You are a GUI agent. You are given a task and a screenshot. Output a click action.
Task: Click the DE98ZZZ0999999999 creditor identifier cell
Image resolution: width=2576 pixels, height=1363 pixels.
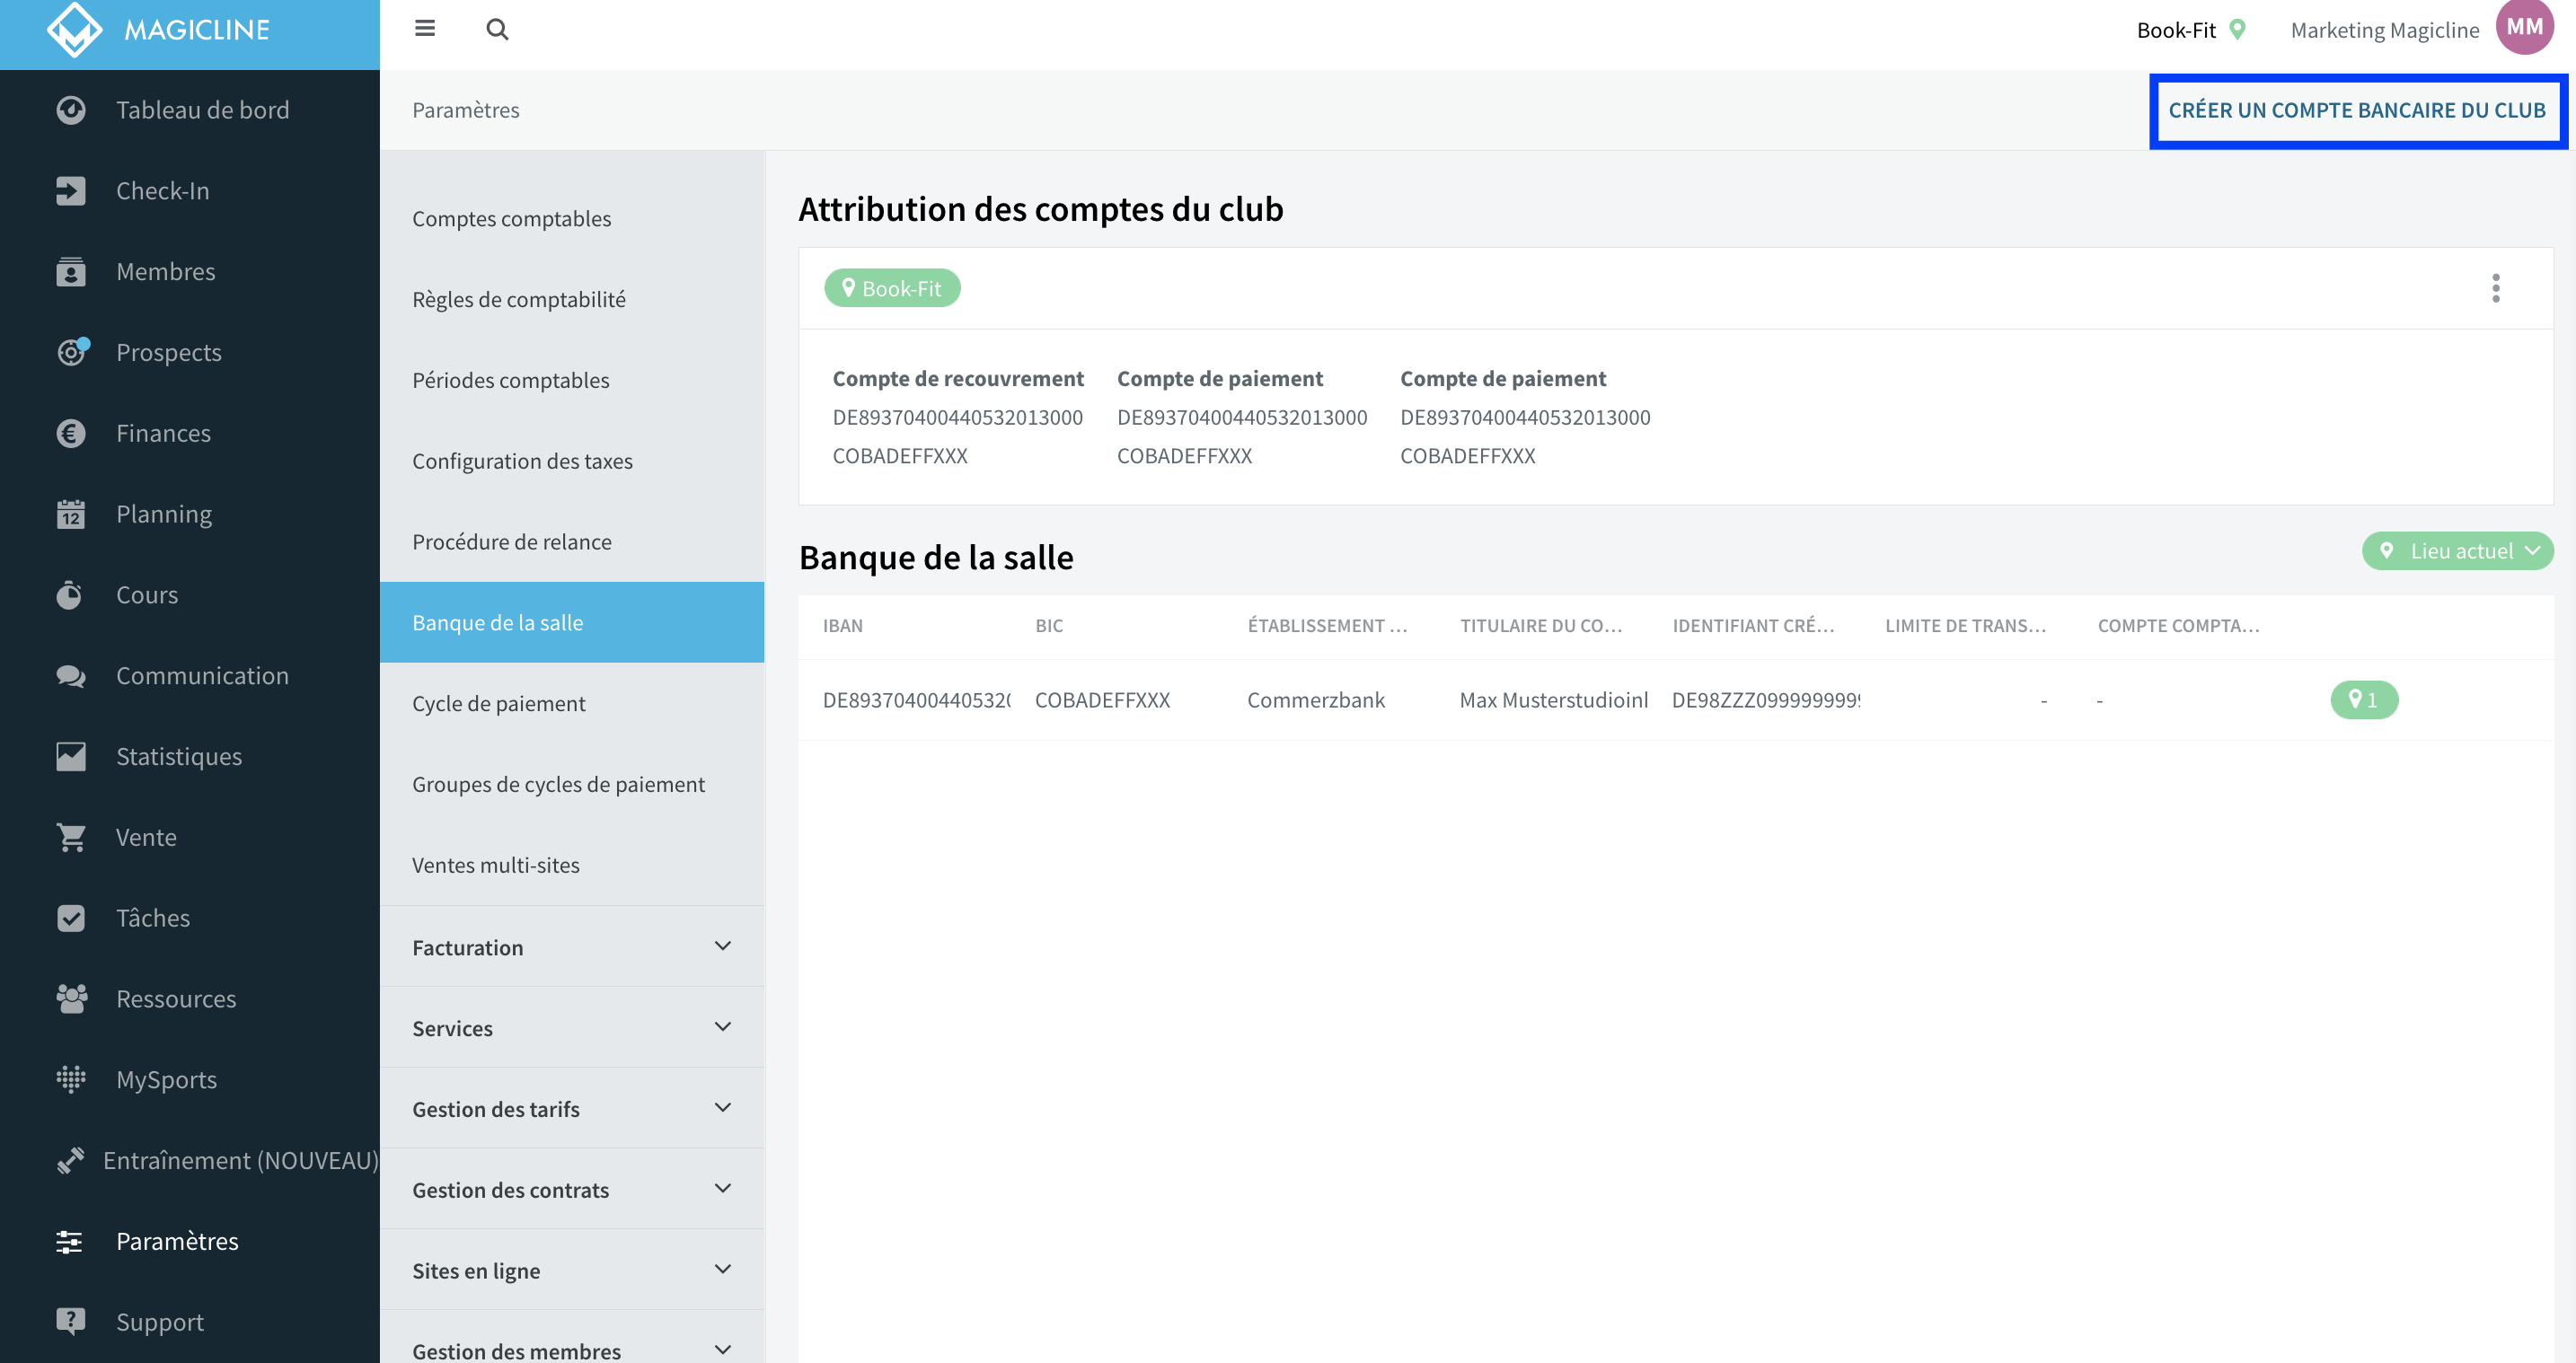(1766, 700)
